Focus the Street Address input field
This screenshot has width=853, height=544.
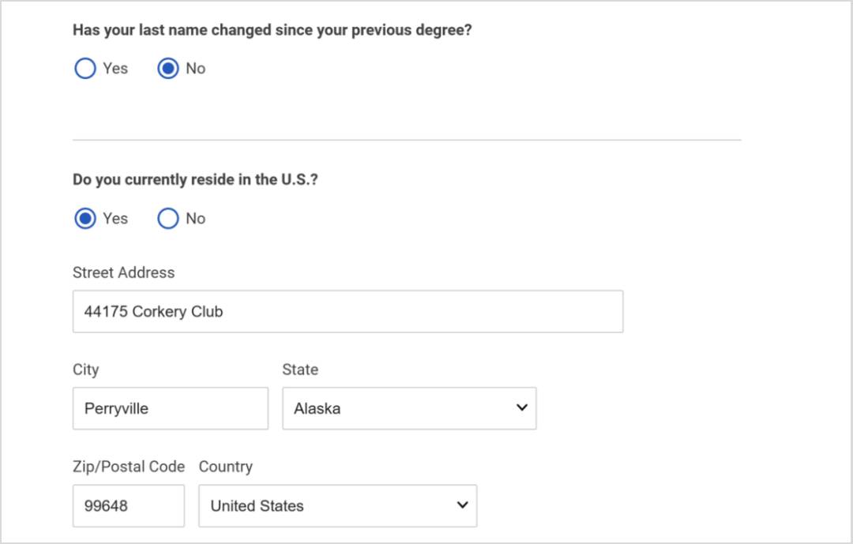pyautogui.click(x=348, y=312)
